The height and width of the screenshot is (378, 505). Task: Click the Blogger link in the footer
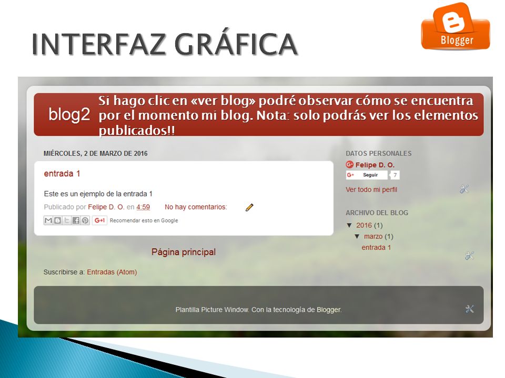click(328, 310)
